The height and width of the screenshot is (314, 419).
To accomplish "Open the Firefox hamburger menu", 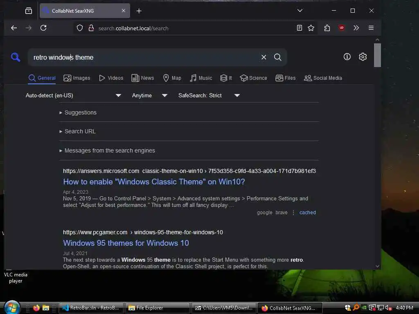I will click(x=371, y=28).
